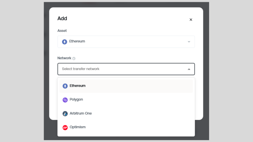The height and width of the screenshot is (142, 253).
Task: Choose Polygon network option
Action: point(126,100)
